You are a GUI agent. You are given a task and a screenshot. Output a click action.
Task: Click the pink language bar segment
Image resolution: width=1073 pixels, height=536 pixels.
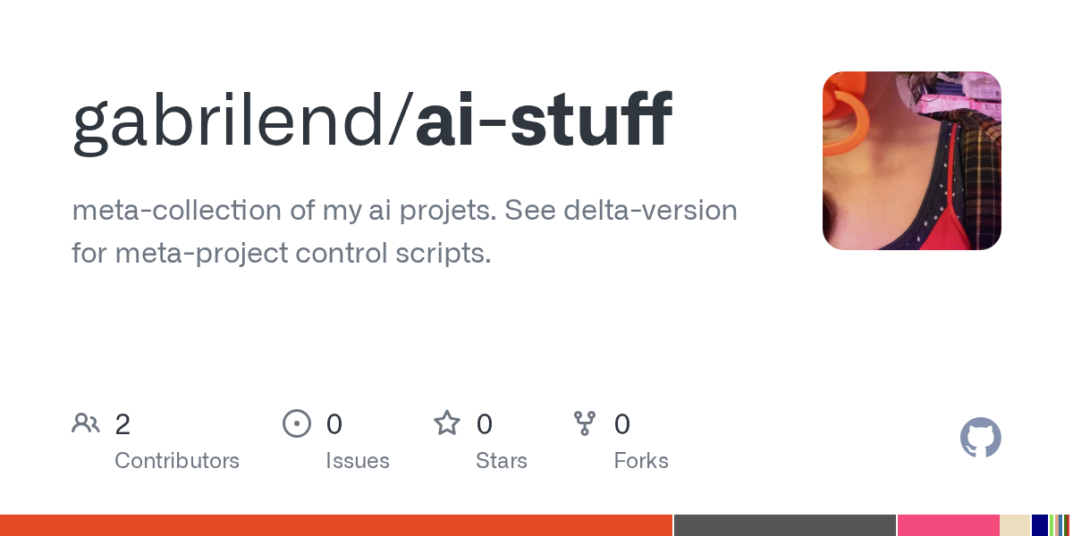[948, 525]
